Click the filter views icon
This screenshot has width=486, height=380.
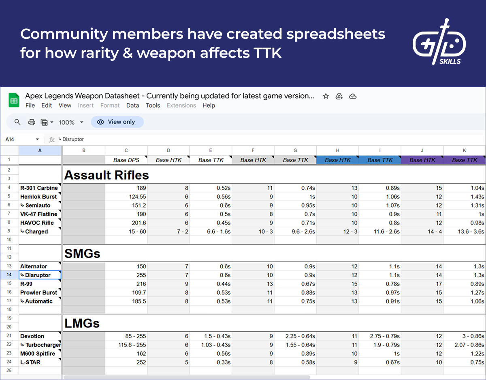(x=47, y=122)
